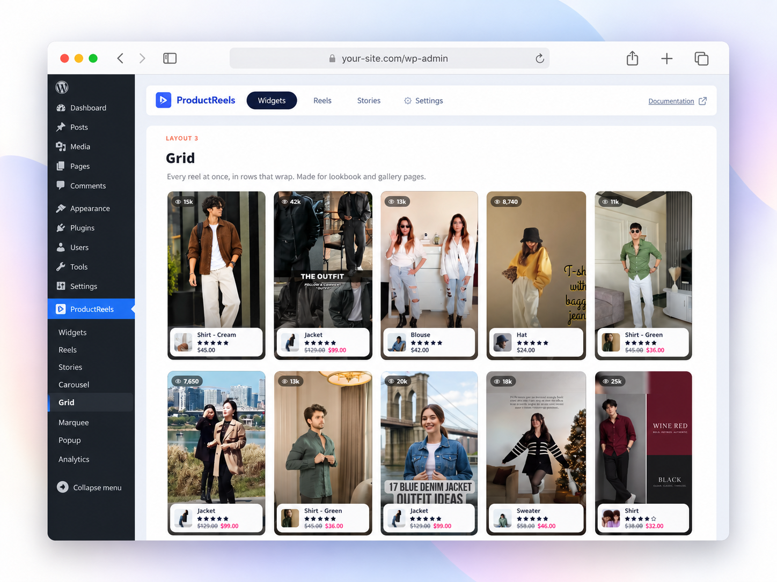Open a new tab with plus icon
The width and height of the screenshot is (777, 582).
[x=667, y=58]
